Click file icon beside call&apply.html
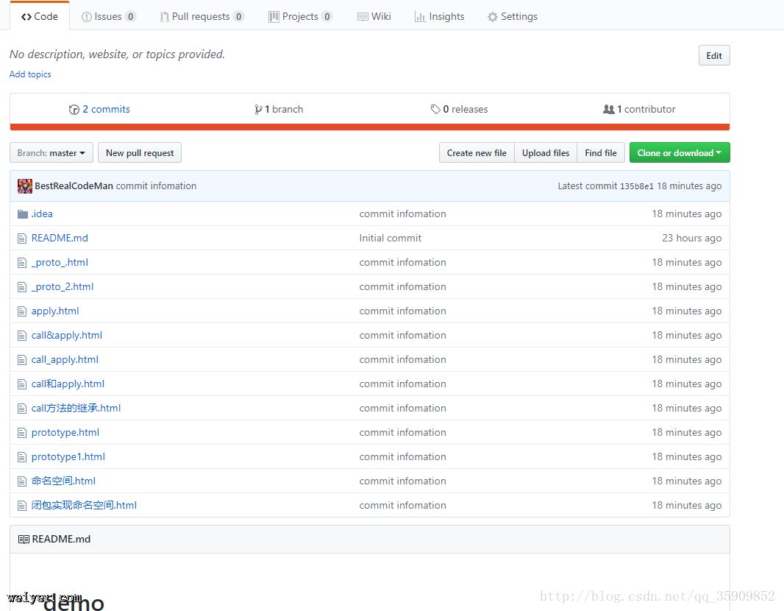Viewport: 784px width, 611px height. [22, 336]
